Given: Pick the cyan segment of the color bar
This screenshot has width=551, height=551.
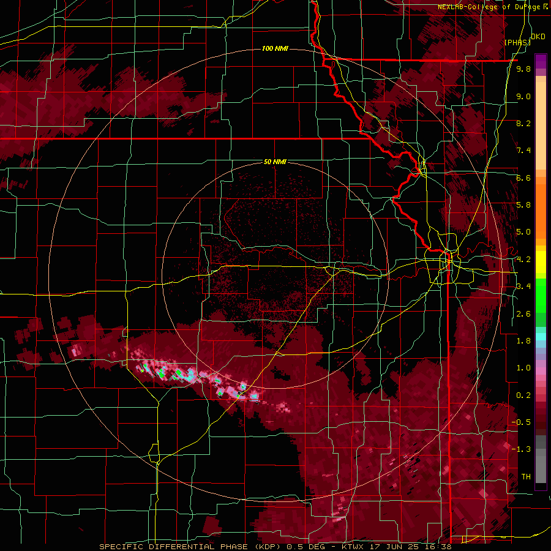Looking at the screenshot, I should pos(541,337).
